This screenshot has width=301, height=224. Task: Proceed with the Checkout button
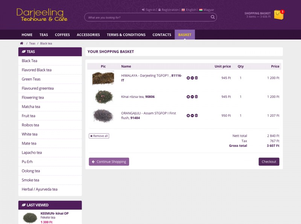click(269, 162)
